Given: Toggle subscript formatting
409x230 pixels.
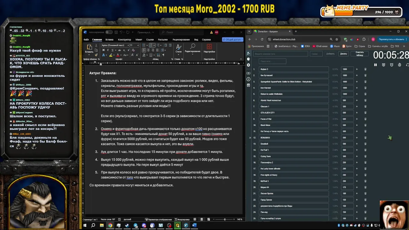Looking at the screenshot, I should tap(124, 50).
